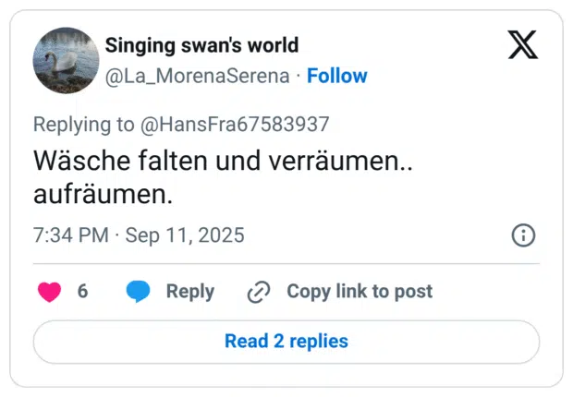Select "Copy link to post" text
The width and height of the screenshot is (573, 397).
[359, 292]
